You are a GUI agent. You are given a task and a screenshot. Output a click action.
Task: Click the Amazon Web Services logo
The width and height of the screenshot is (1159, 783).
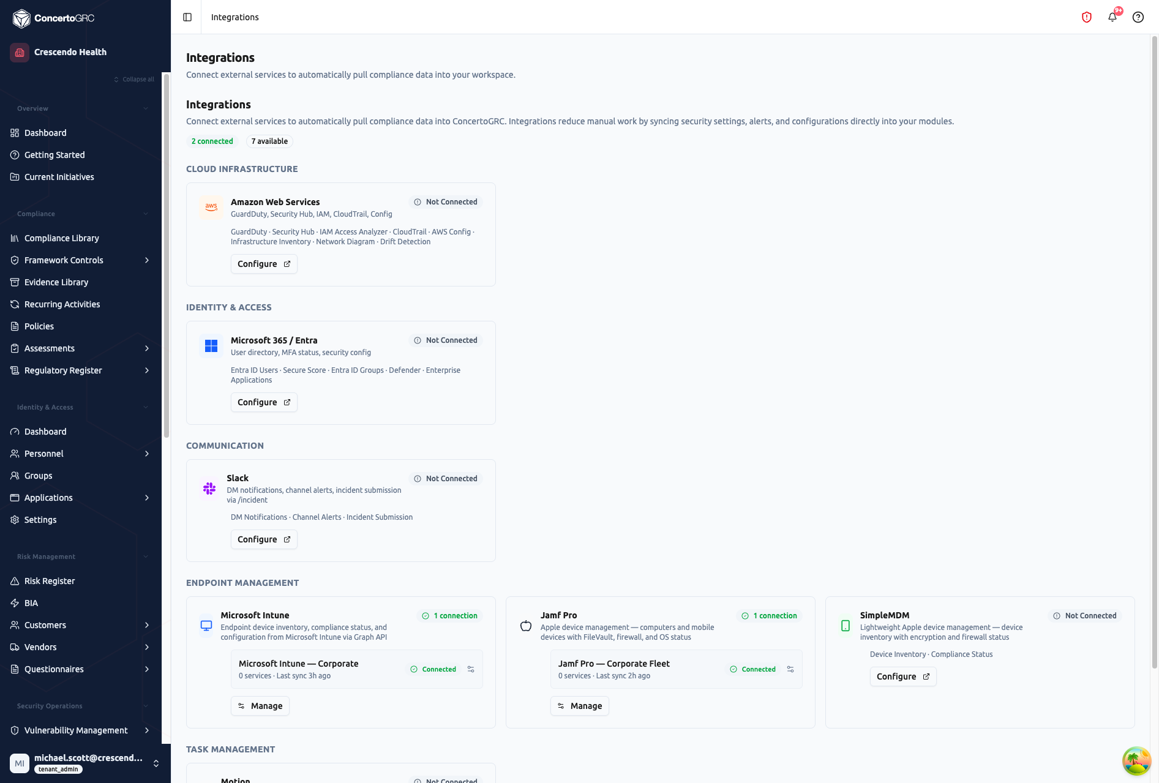(211, 207)
